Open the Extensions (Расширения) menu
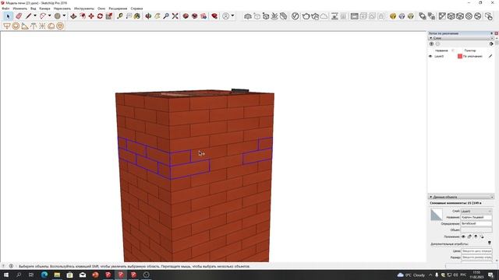Viewport: 499px width, 280px height. pos(118,9)
